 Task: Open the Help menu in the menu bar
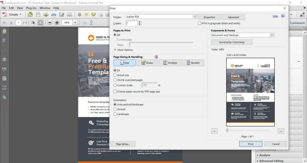(56, 8)
